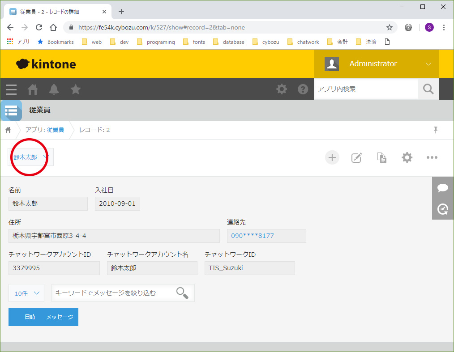Open the 決済 bookmarks folder
Image resolution: width=454 pixels, height=352 pixels.
366,42
